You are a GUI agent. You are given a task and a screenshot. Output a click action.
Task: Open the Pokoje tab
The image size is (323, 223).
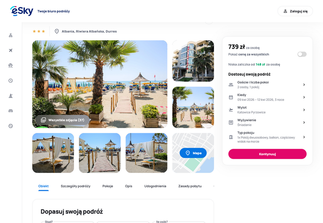[x=108, y=186]
